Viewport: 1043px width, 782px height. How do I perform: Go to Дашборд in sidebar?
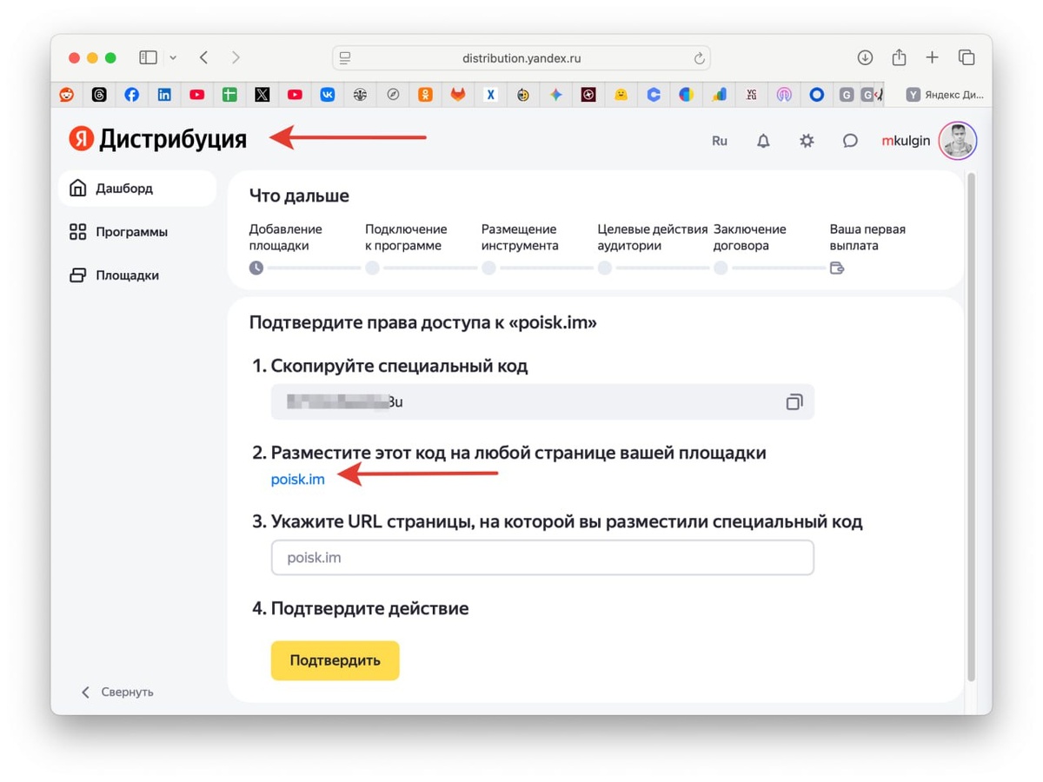pos(136,189)
